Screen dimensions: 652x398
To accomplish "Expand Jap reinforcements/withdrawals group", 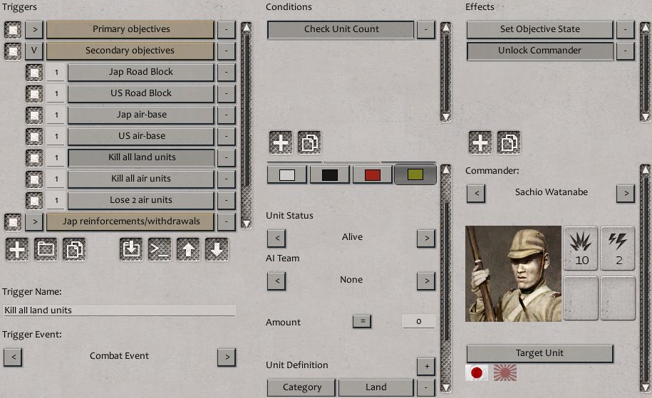I will point(34,222).
